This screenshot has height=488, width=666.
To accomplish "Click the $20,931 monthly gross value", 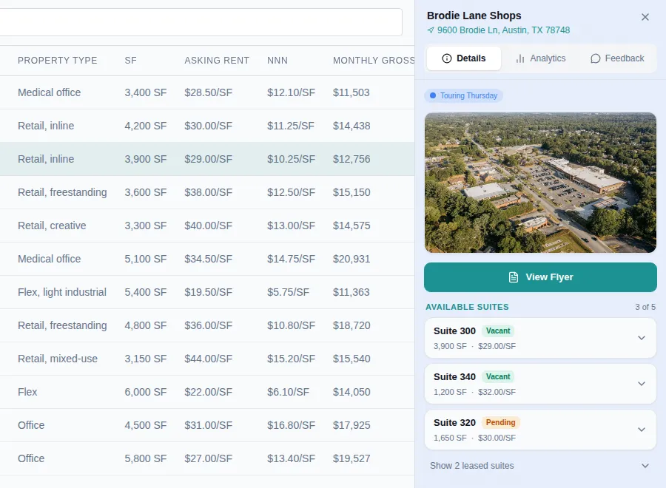I will (351, 259).
